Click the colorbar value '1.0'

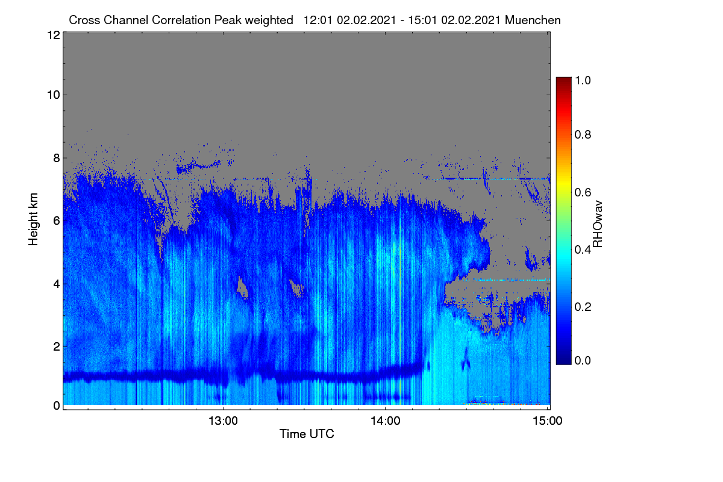click(x=583, y=80)
